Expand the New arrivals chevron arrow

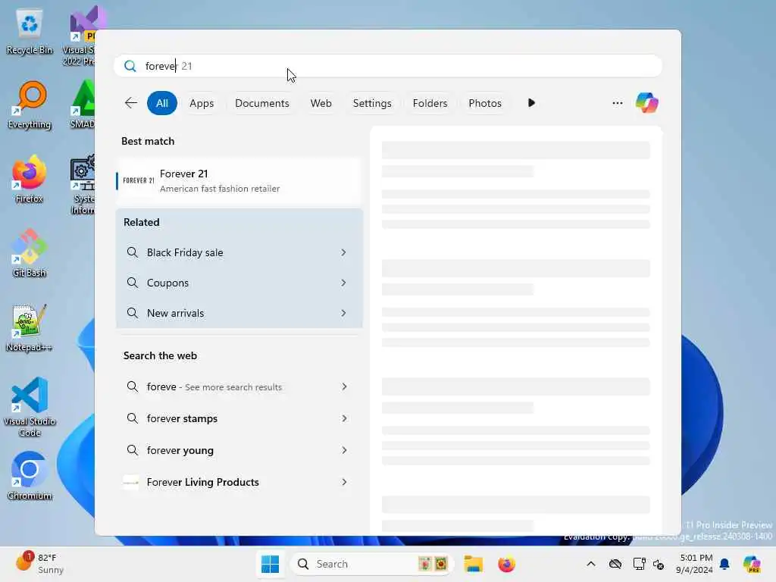point(343,313)
